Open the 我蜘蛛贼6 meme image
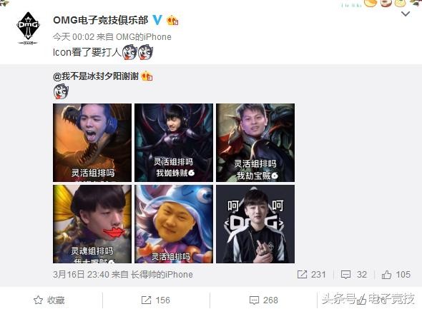 (x=174, y=143)
